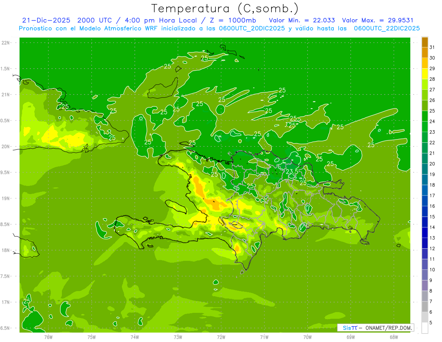The height and width of the screenshot is (342, 442).
Task: Select the date text '21-Dic-2025'
Action: point(46,20)
